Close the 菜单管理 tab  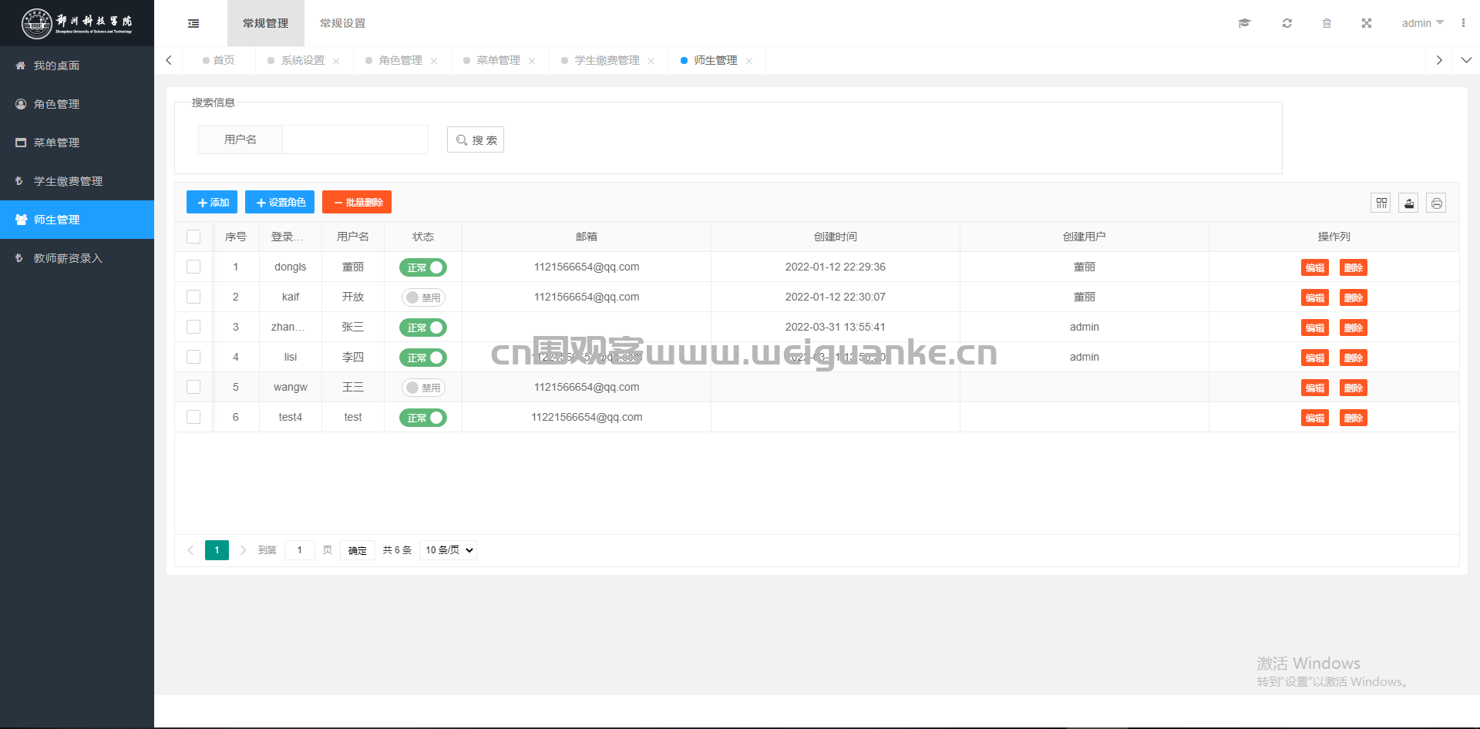(x=532, y=61)
